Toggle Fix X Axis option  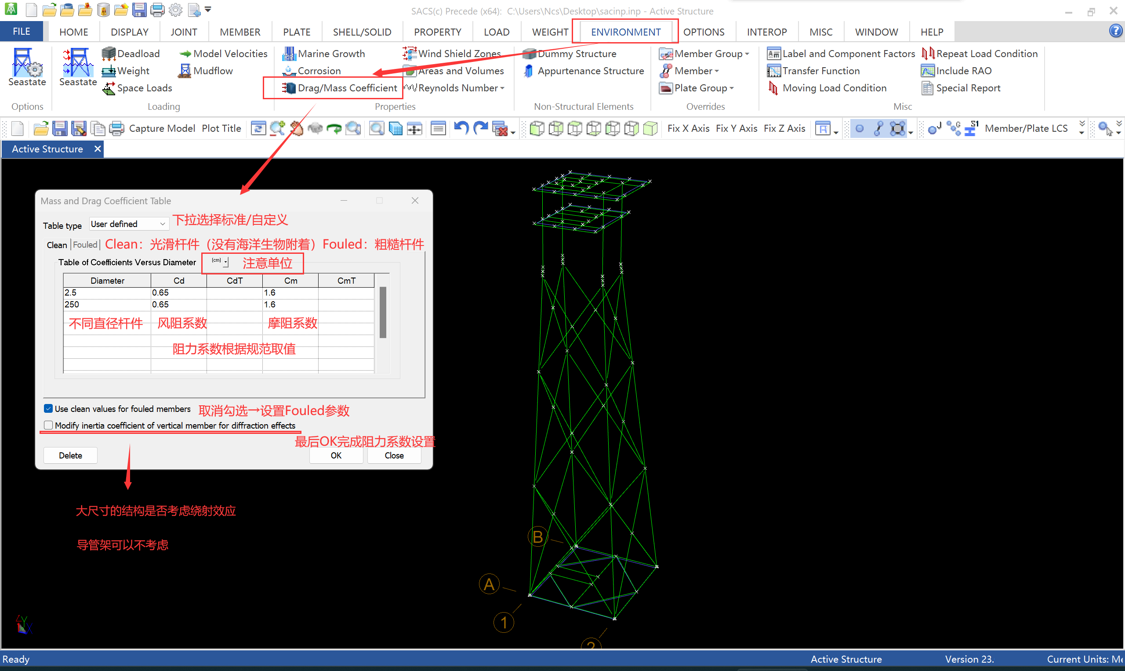(688, 128)
